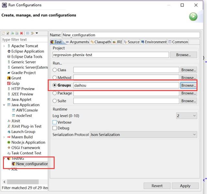Collapse the Java Application tree node
Image resolution: width=207 pixels, height=194 pixels.
pyautogui.click(x=4, y=105)
